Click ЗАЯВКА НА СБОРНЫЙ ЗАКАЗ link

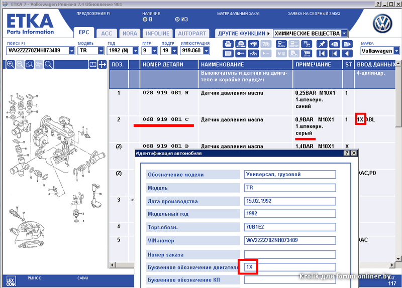[314, 14]
